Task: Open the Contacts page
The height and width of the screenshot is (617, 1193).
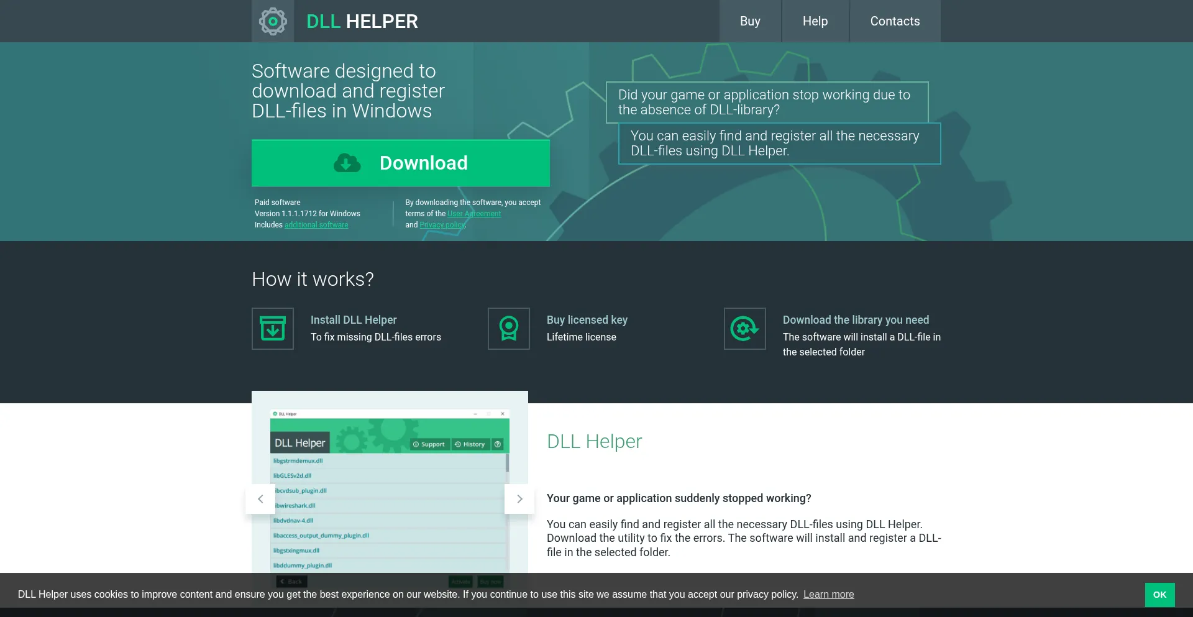Action: tap(895, 21)
